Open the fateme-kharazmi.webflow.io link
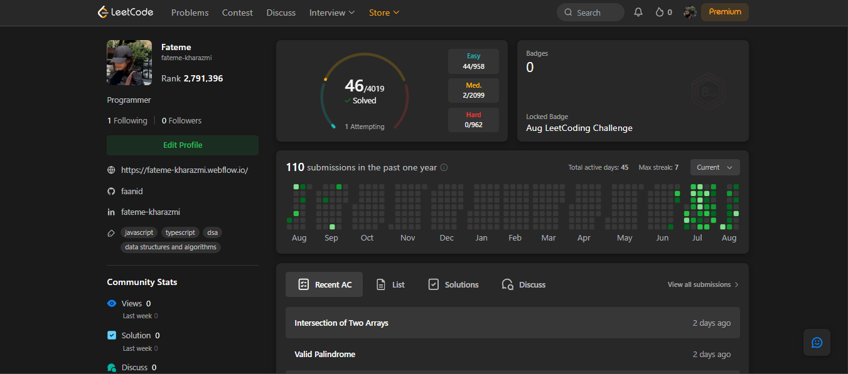The height and width of the screenshot is (374, 848). tap(185, 170)
